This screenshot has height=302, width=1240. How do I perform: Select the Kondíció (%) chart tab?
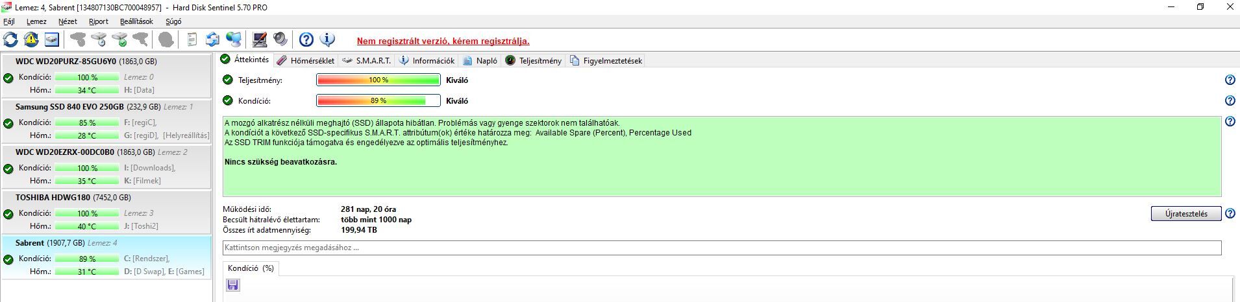click(x=251, y=268)
